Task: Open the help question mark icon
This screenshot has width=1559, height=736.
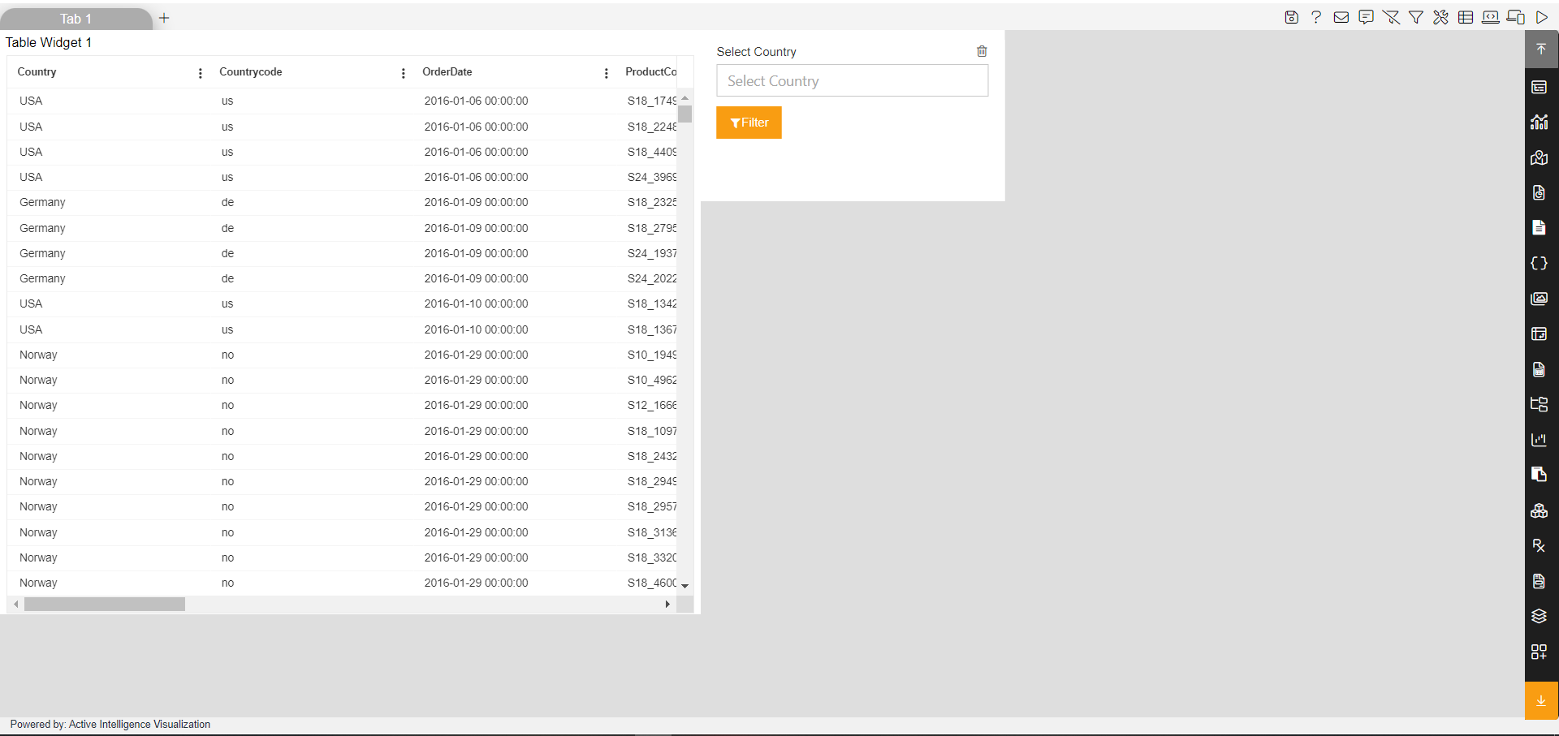Action: pyautogui.click(x=1316, y=17)
